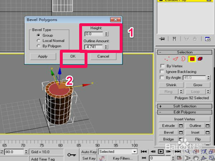
Task: Select the Pan View hand tool
Action: pyautogui.click(x=196, y=158)
